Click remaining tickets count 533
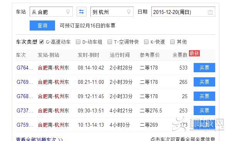 pyautogui.click(x=183, y=68)
